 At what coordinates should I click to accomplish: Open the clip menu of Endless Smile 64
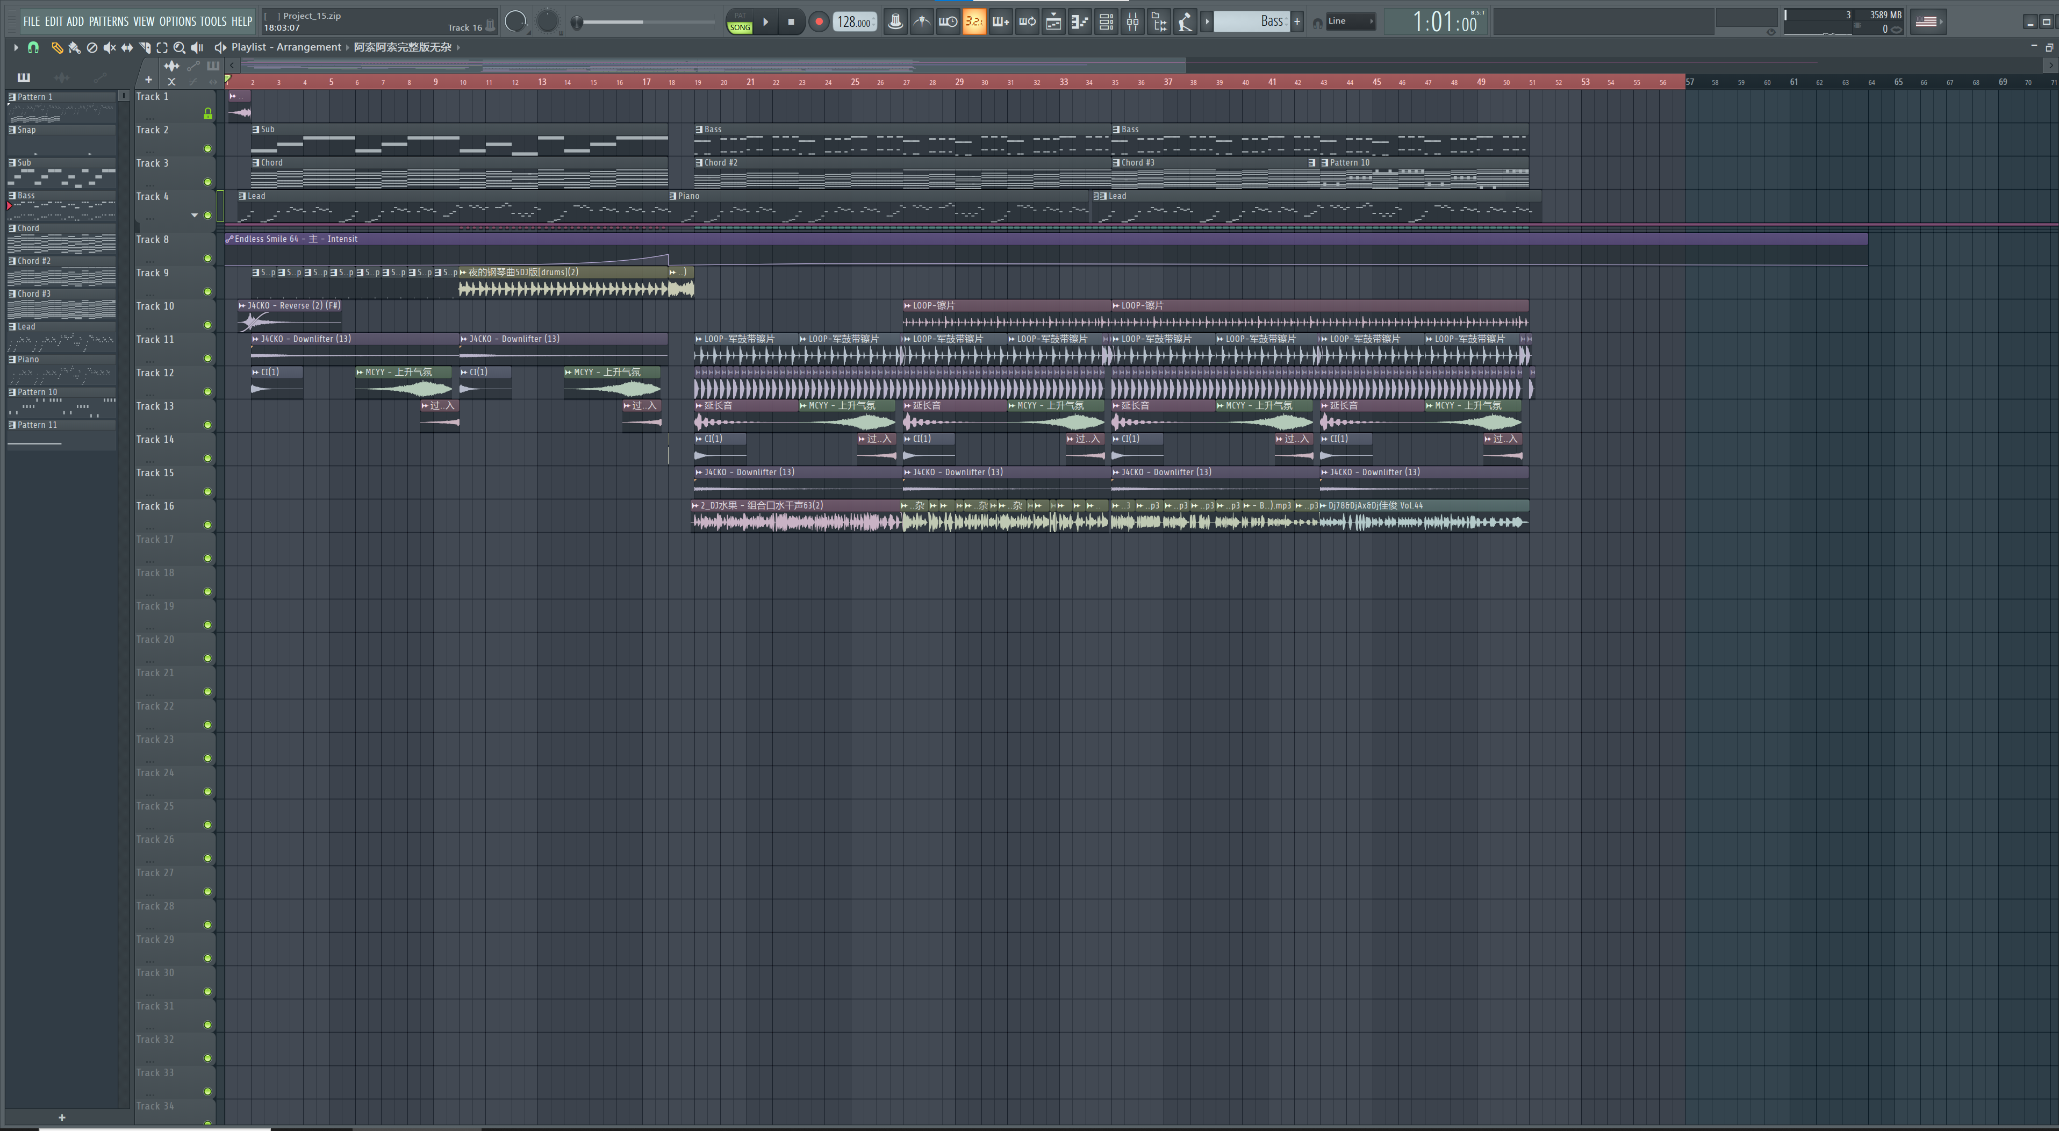229,239
